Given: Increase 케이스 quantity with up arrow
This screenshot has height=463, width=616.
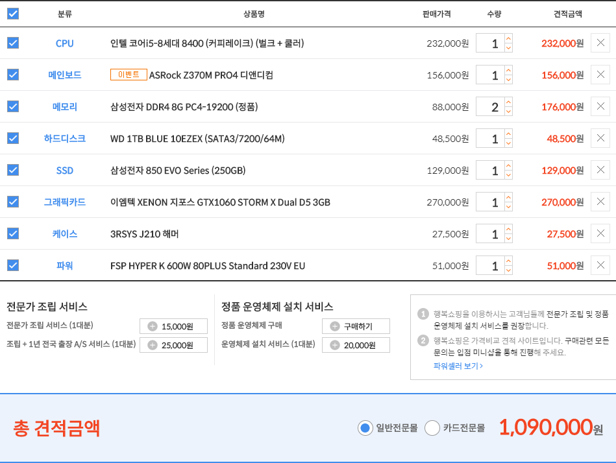Looking at the screenshot, I should (x=508, y=229).
